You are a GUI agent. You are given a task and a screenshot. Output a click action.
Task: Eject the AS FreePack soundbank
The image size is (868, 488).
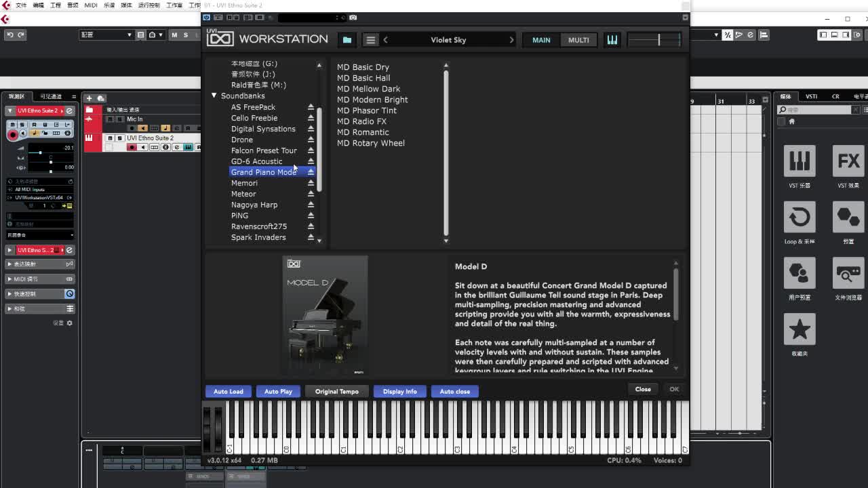[311, 107]
